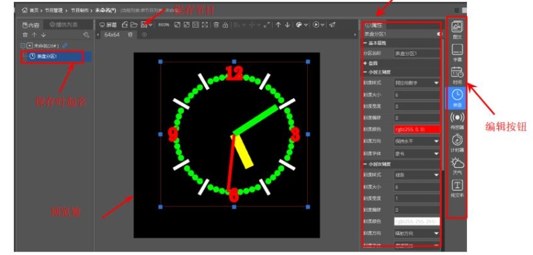This screenshot has width=533, height=255.
Task: Select the 图文 image-text tool
Action: (x=457, y=29)
